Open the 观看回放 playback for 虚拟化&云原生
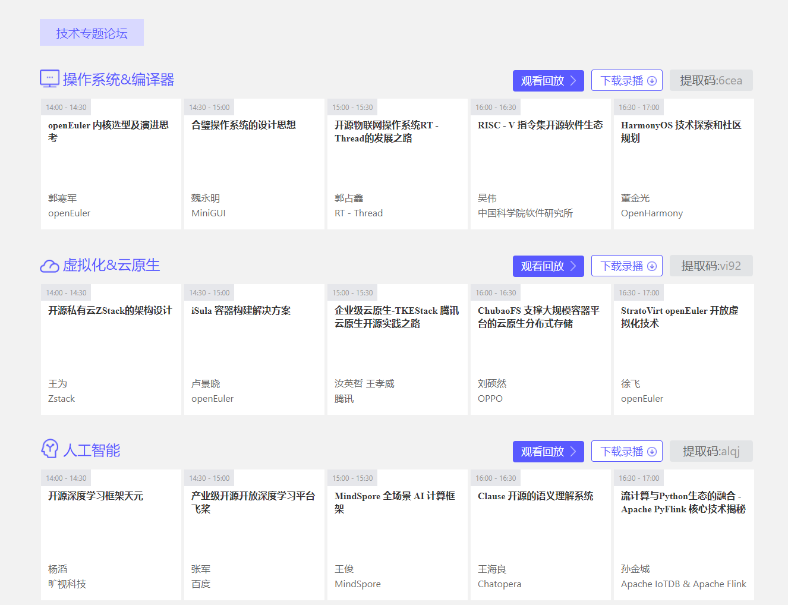 tap(548, 266)
